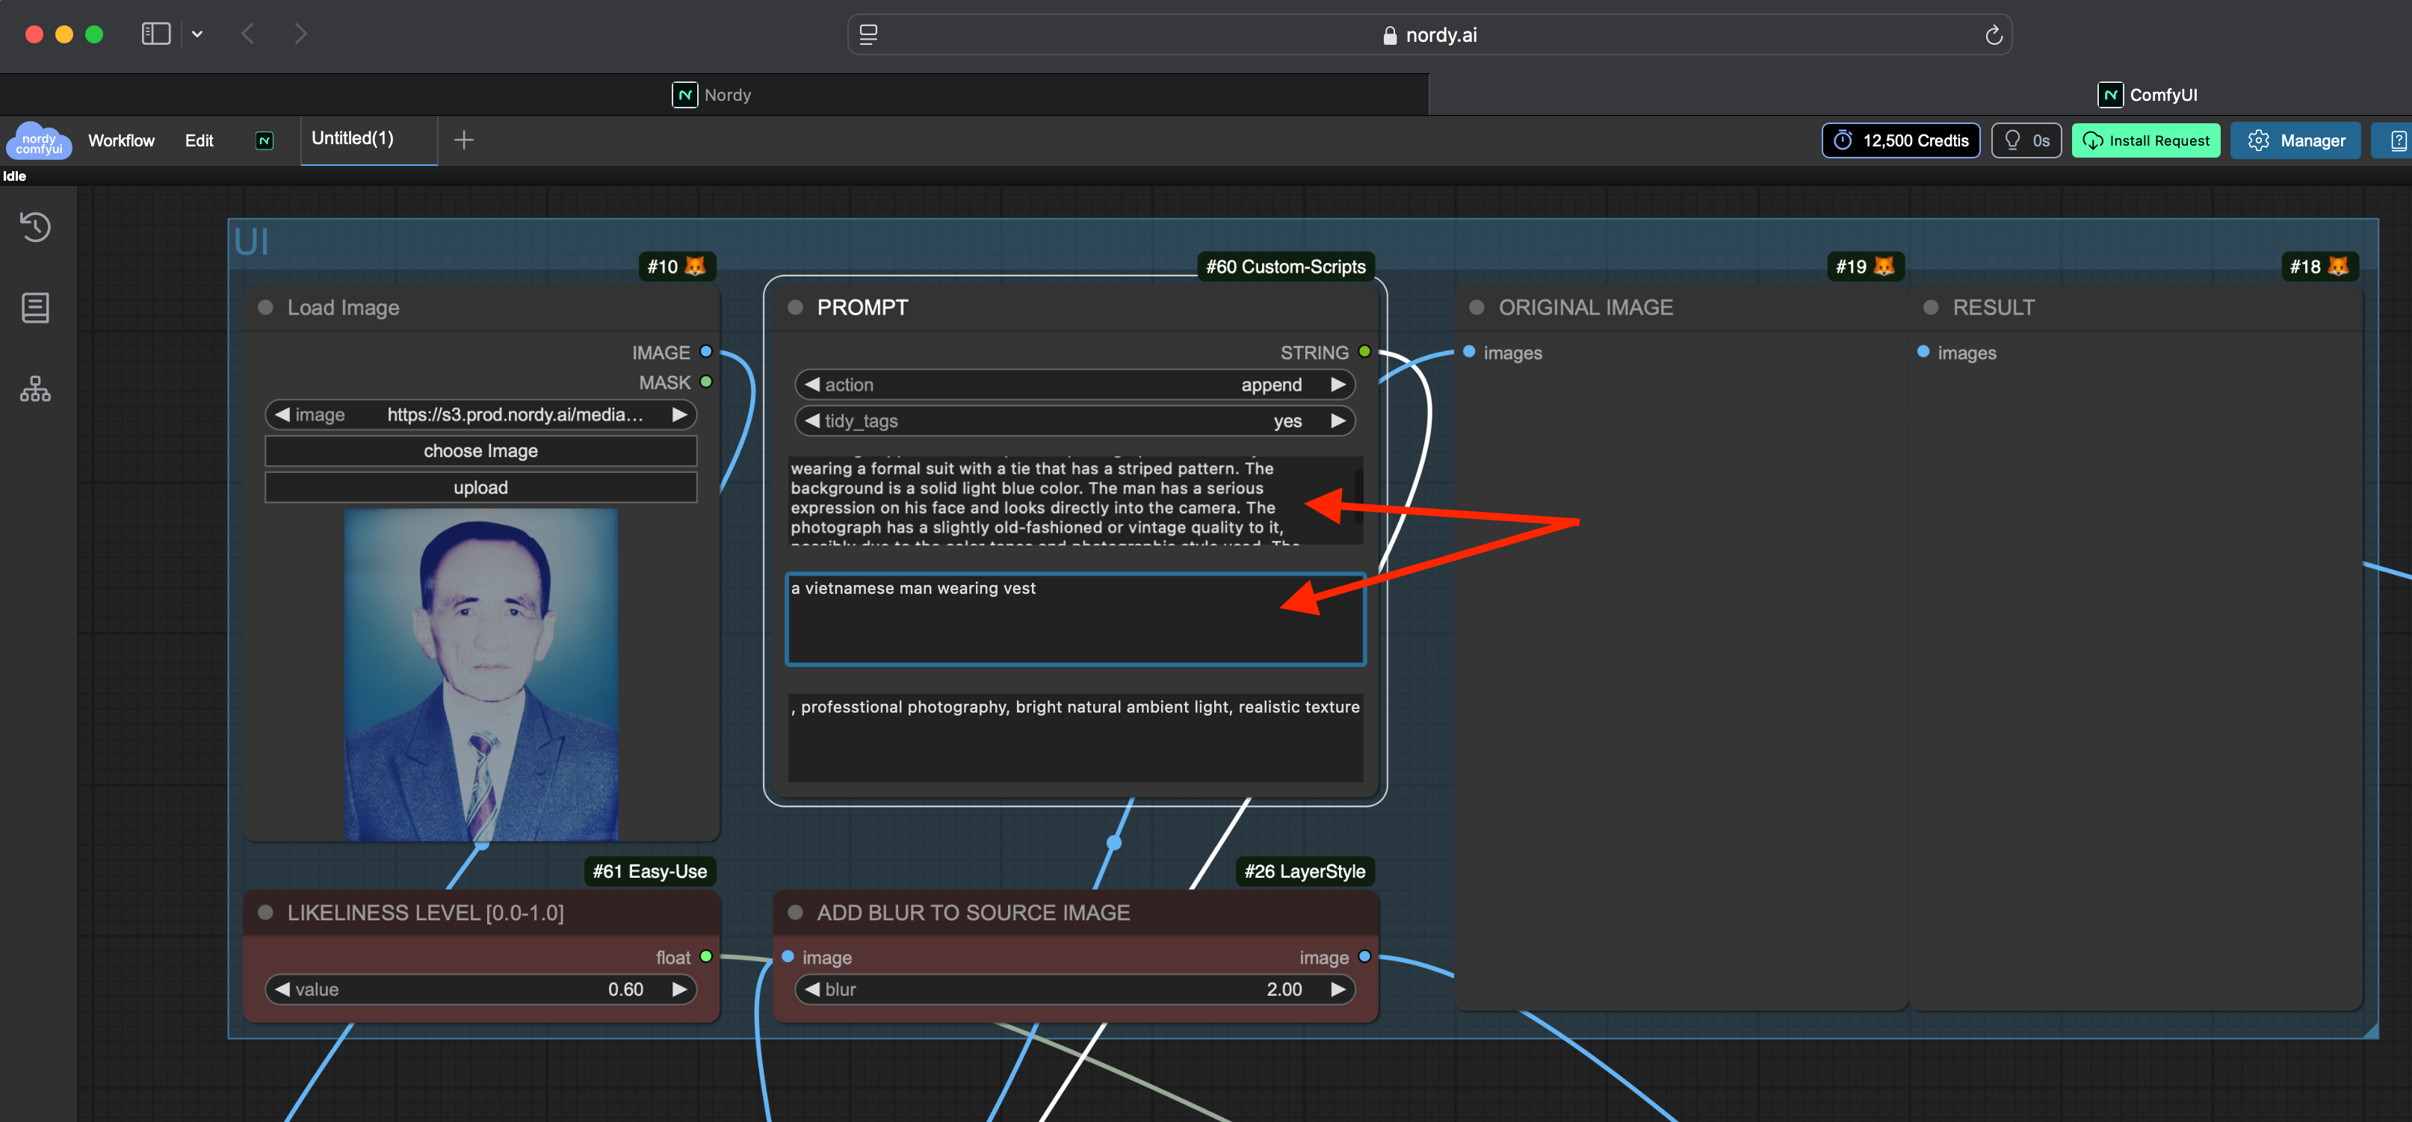
Task: Open the Workflow menu
Action: pos(121,140)
